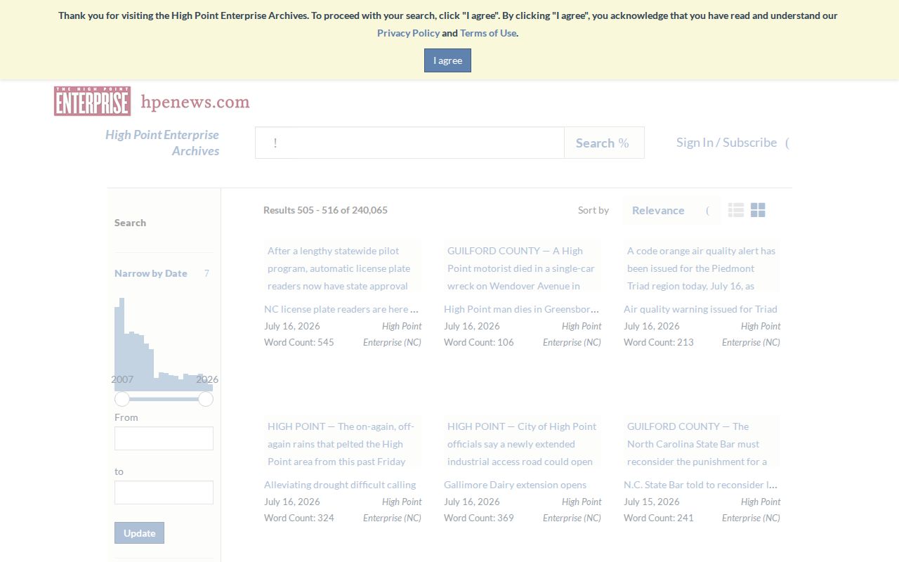Click the Results 505 - 516 of 240,065 text
Screen dimensions: 899x562
pyautogui.click(x=325, y=210)
